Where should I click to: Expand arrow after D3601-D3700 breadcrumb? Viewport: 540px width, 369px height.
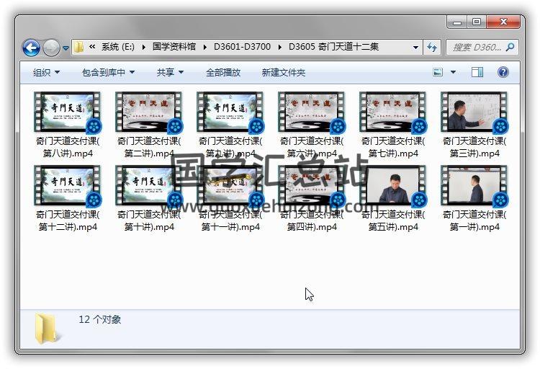pos(279,47)
